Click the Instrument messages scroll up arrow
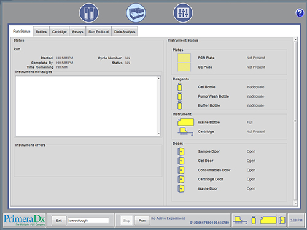Screen dimensions: 307x230 158,79
